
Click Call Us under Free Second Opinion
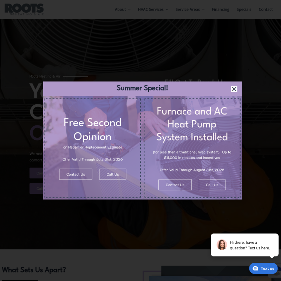point(112,174)
